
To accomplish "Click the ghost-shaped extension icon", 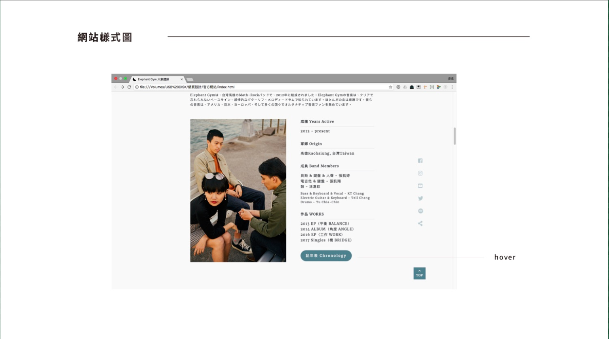I will click(x=412, y=87).
